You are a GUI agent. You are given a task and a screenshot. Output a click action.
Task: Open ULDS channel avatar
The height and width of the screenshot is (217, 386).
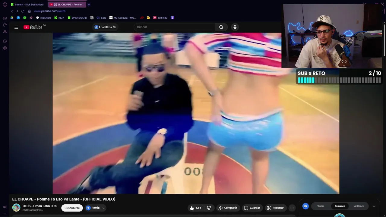[x=16, y=208]
